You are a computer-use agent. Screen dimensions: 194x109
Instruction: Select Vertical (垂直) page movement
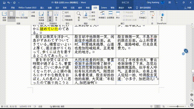[x=50, y=16]
